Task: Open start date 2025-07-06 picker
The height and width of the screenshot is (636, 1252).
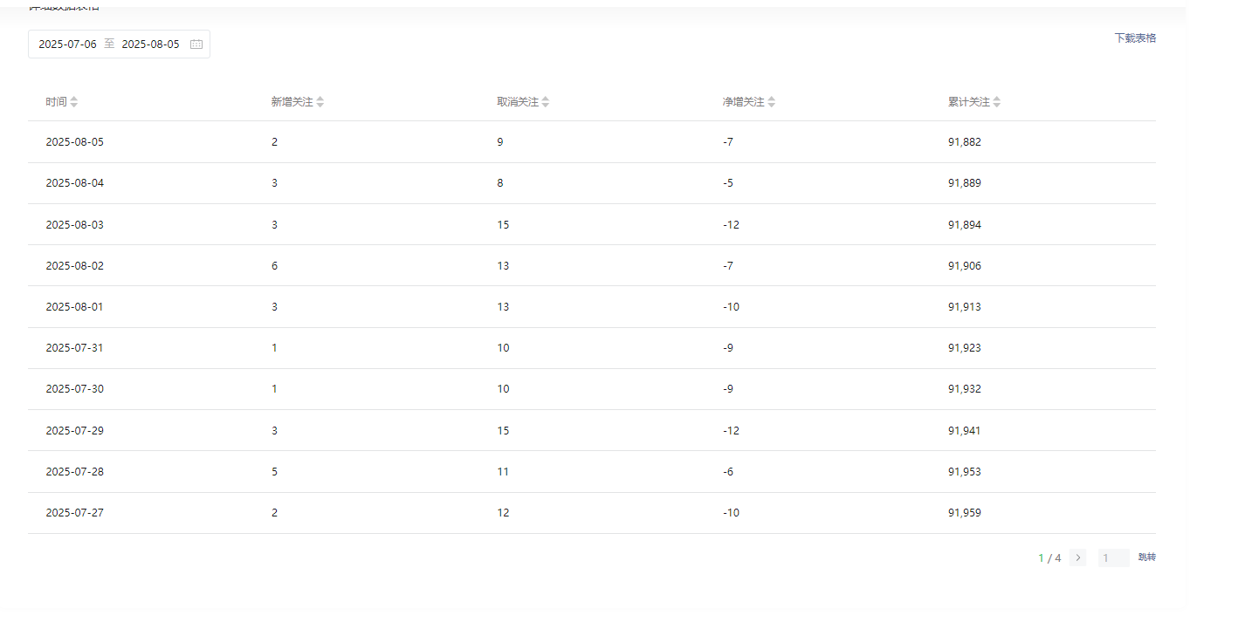Action: click(67, 44)
